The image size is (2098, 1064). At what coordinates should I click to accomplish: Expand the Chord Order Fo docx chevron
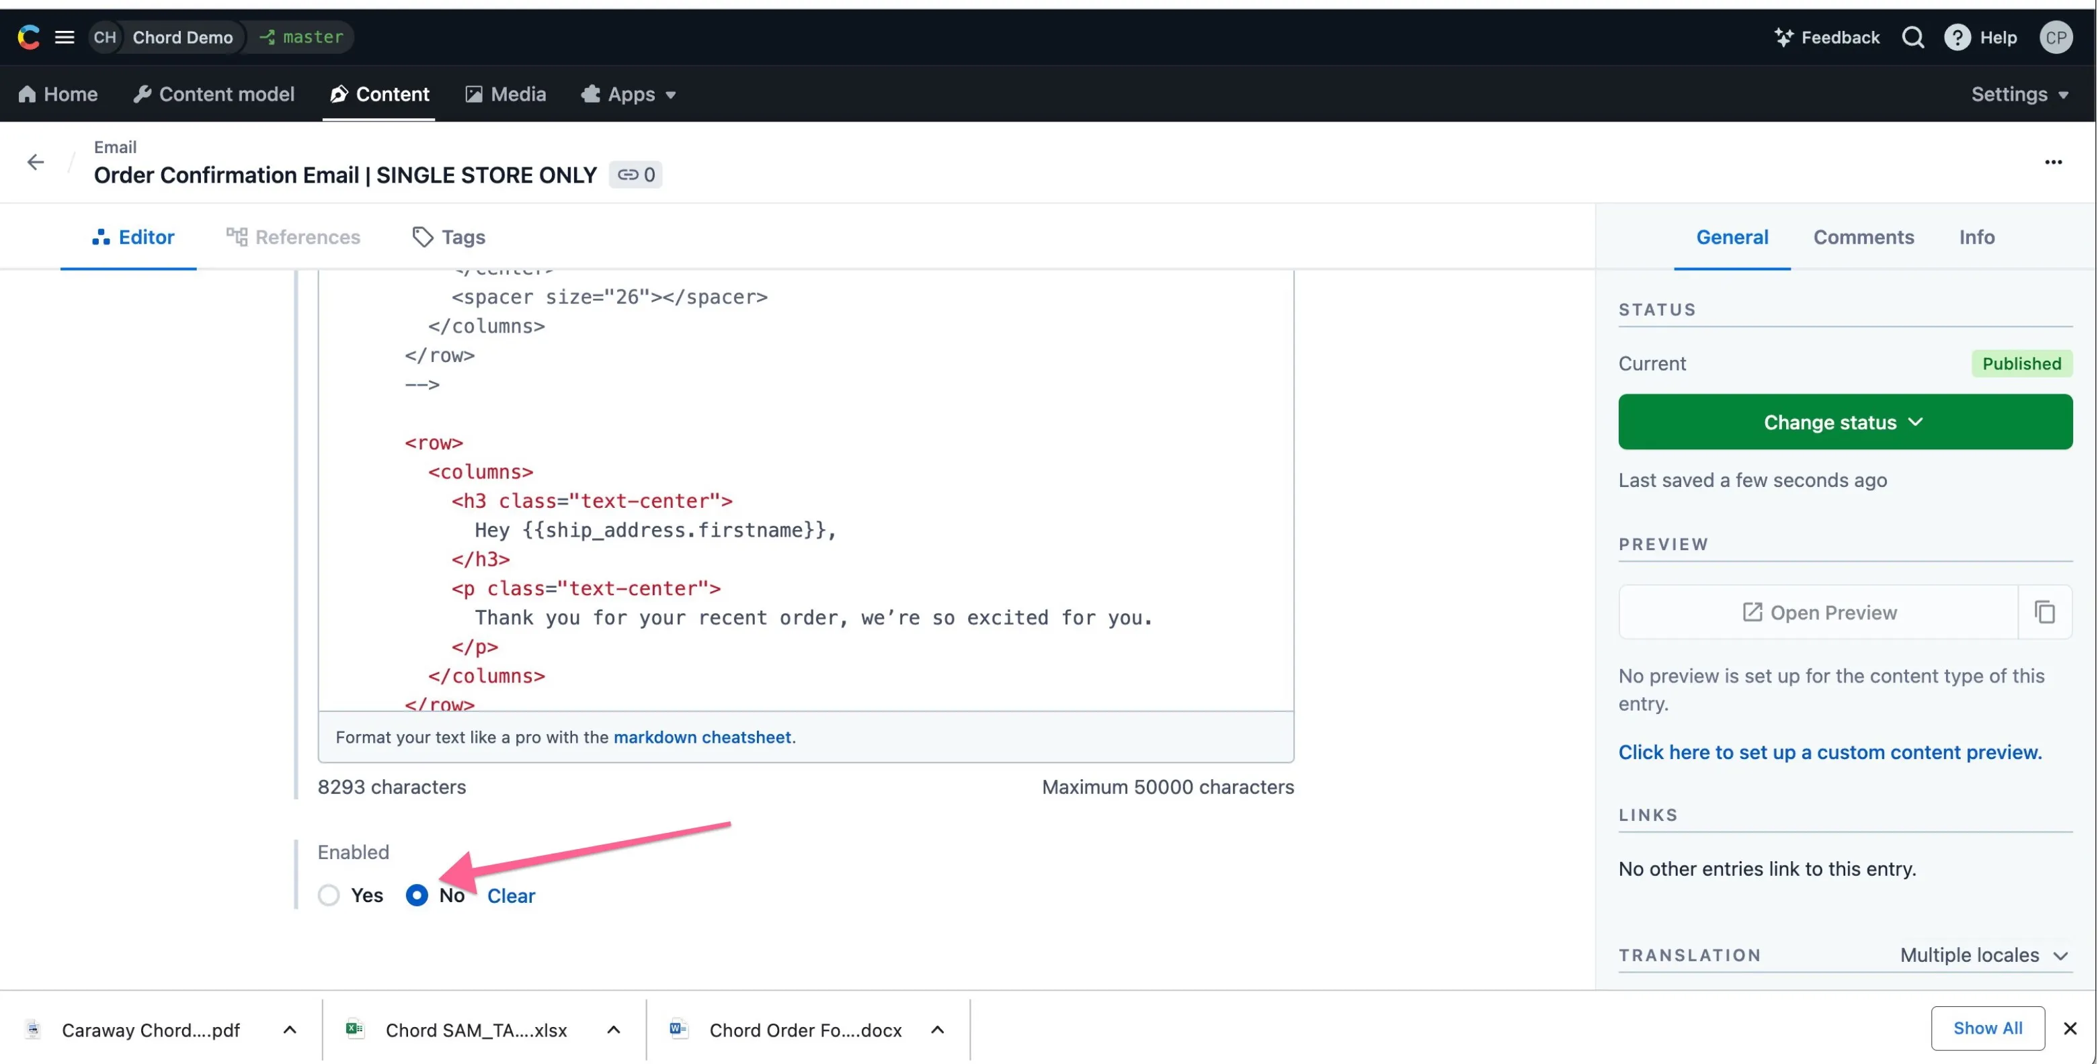point(938,1029)
